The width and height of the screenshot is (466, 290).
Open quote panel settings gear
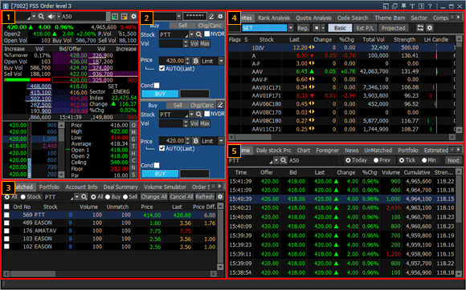pos(133,17)
